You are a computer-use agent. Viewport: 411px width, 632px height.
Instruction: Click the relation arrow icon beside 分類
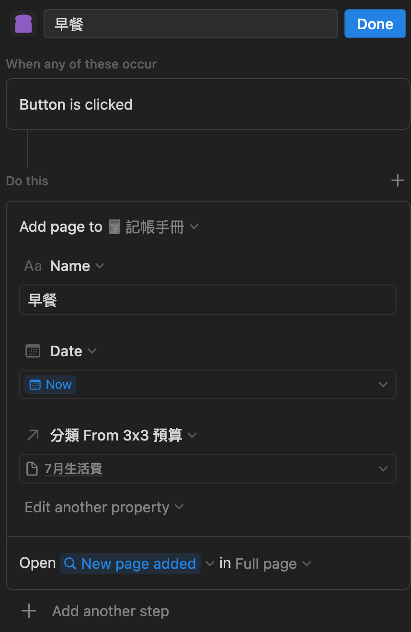pos(33,435)
